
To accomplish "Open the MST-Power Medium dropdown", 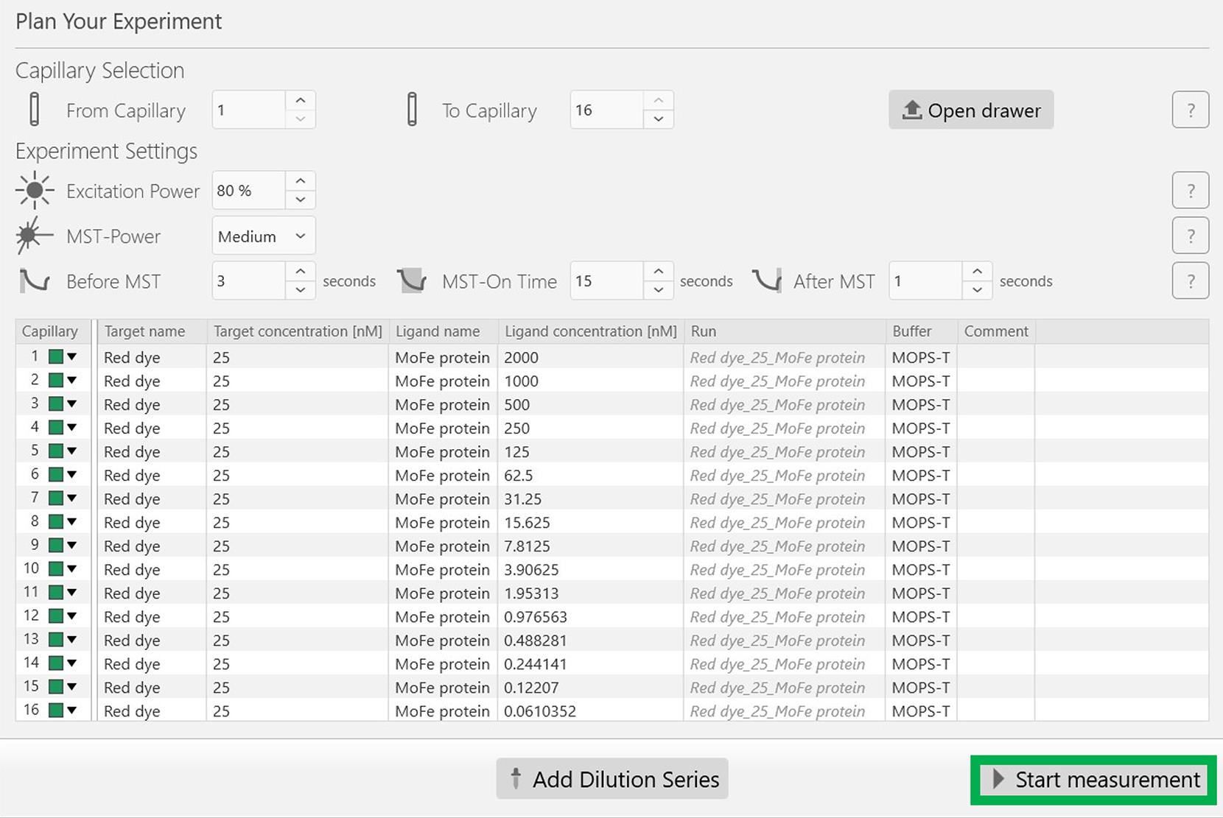I will coord(264,236).
